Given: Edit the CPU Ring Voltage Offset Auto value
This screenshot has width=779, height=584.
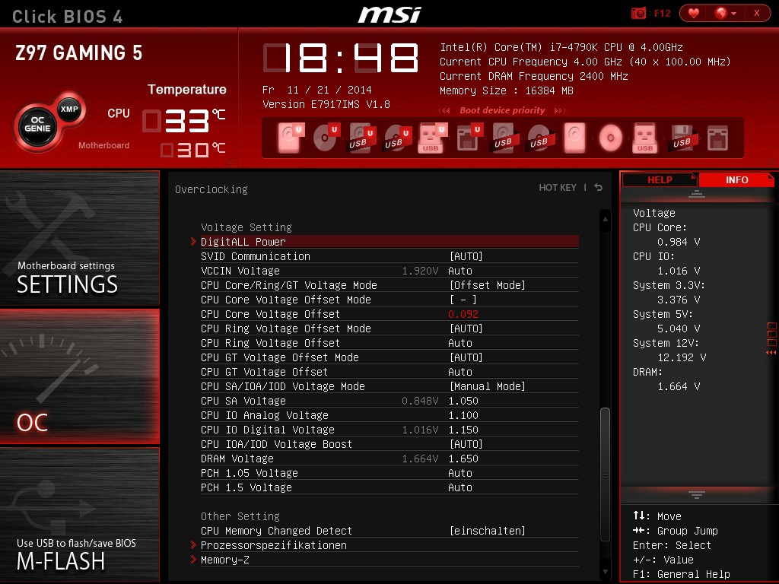Looking at the screenshot, I should coord(460,343).
